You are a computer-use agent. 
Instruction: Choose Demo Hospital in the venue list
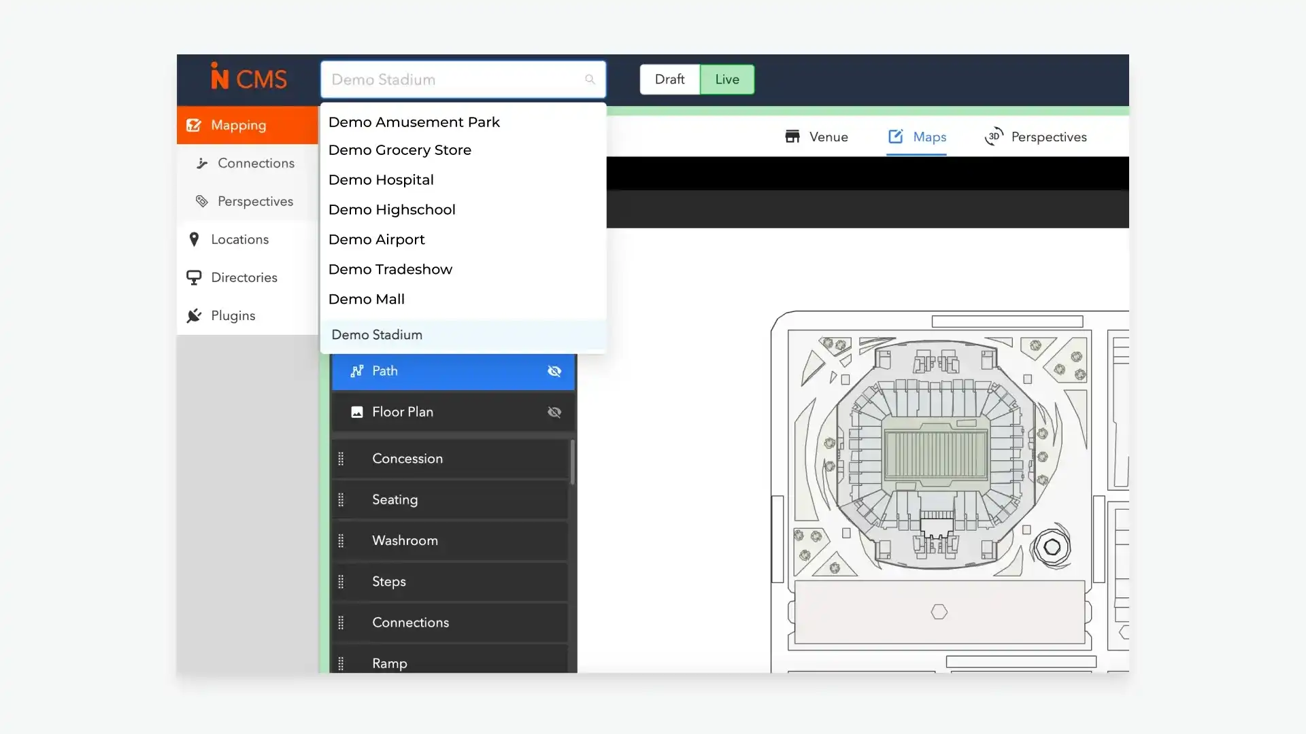pos(381,180)
